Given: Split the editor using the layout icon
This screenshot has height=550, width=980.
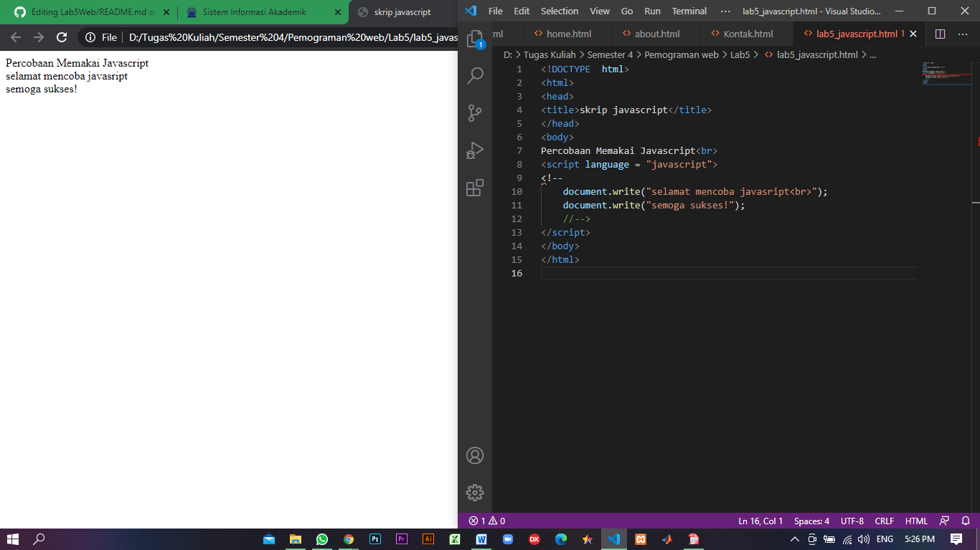Looking at the screenshot, I should click(941, 34).
